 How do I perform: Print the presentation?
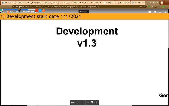click(155, 12)
